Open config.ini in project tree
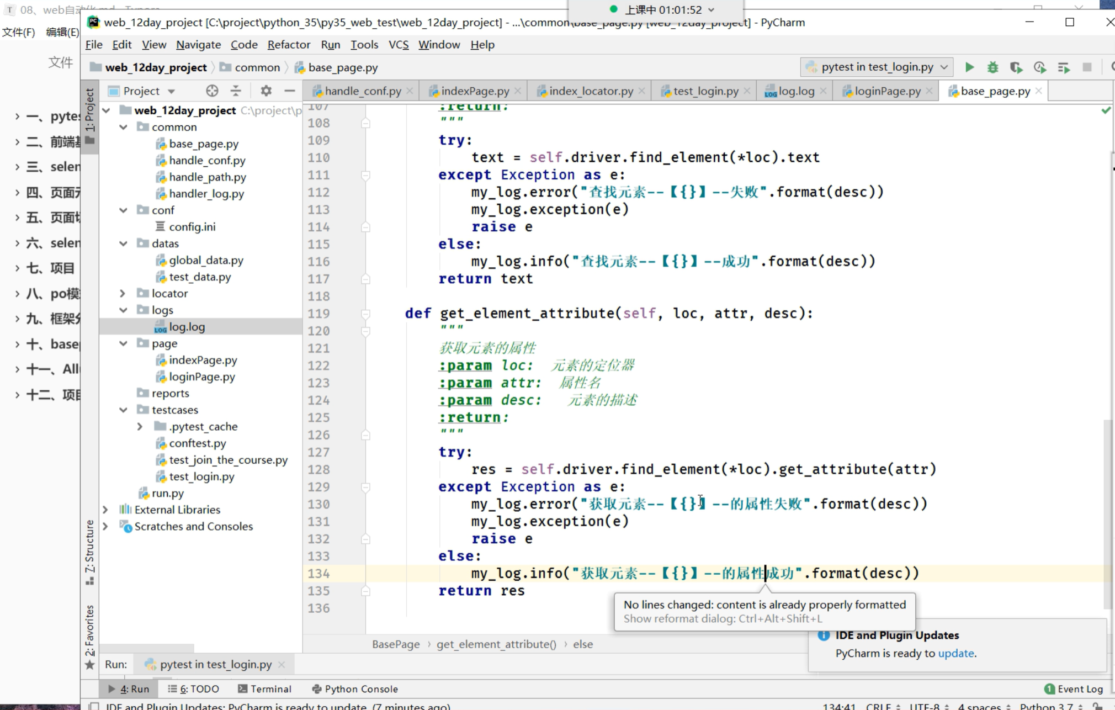Viewport: 1115px width, 710px height. 192,226
